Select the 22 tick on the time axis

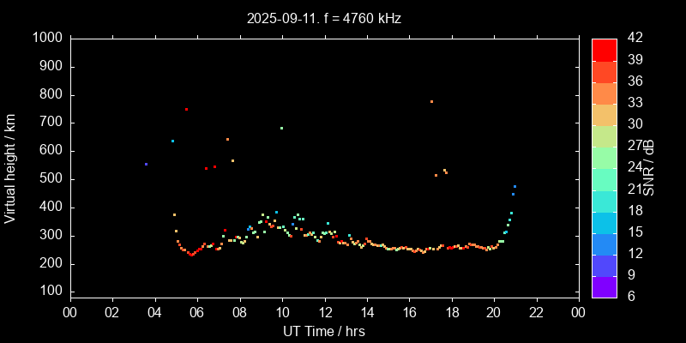click(537, 313)
